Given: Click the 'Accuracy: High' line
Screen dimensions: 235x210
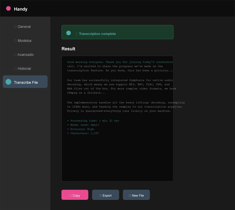Looking at the screenshot, I should (x=81, y=129).
